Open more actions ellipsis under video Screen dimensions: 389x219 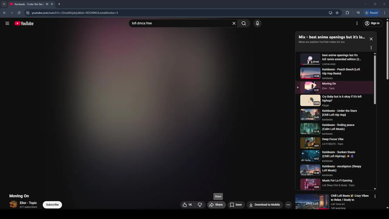tap(288, 205)
